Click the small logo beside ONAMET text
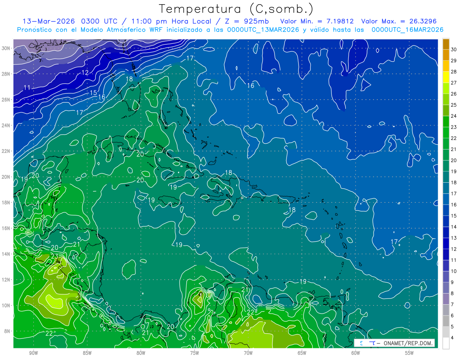The width and height of the screenshot is (464, 358). click(x=367, y=343)
